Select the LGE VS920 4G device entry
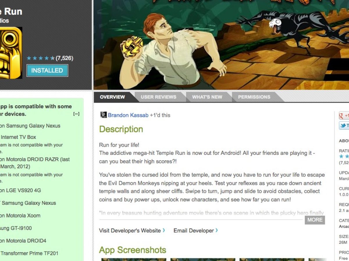Image resolution: width=349 pixels, height=261 pixels. (x=20, y=191)
